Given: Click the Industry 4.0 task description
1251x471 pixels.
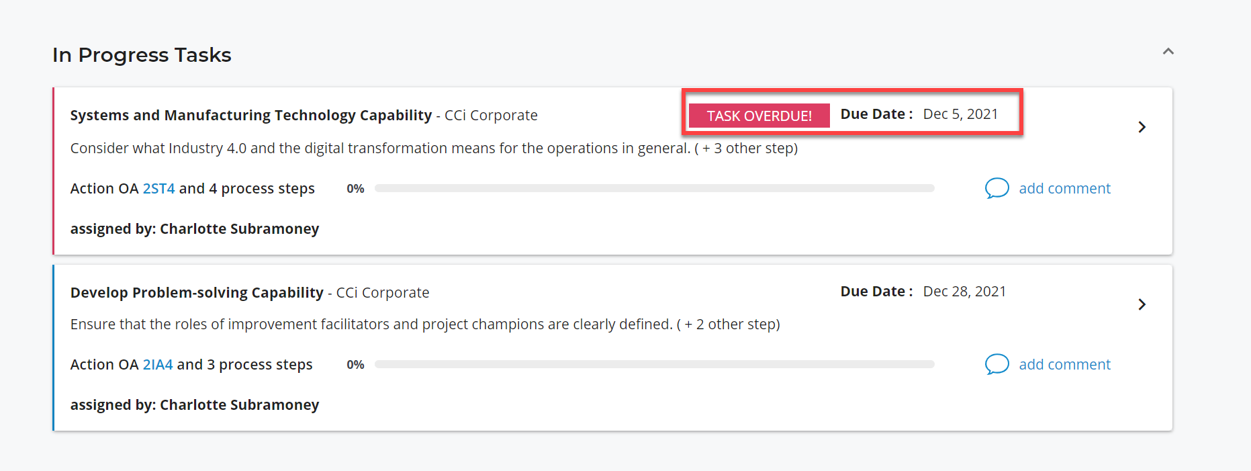Looking at the screenshot, I should pyautogui.click(x=434, y=148).
